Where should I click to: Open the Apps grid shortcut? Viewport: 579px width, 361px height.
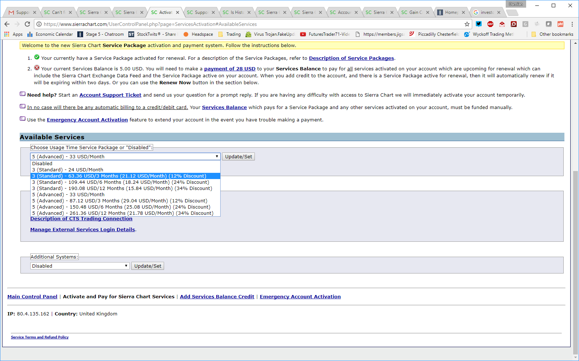point(13,34)
